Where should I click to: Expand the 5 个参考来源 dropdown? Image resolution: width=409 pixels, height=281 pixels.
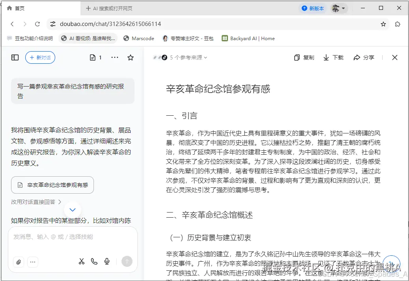(x=188, y=57)
